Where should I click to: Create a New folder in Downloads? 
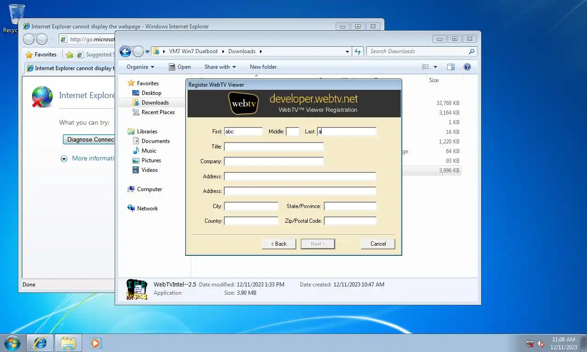pyautogui.click(x=263, y=67)
